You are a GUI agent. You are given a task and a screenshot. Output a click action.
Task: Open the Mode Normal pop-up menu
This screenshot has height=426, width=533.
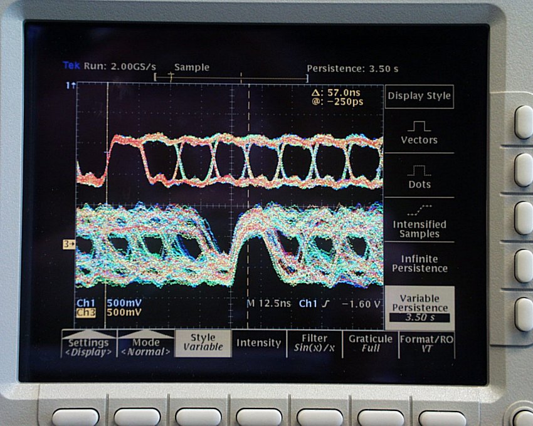pos(145,343)
